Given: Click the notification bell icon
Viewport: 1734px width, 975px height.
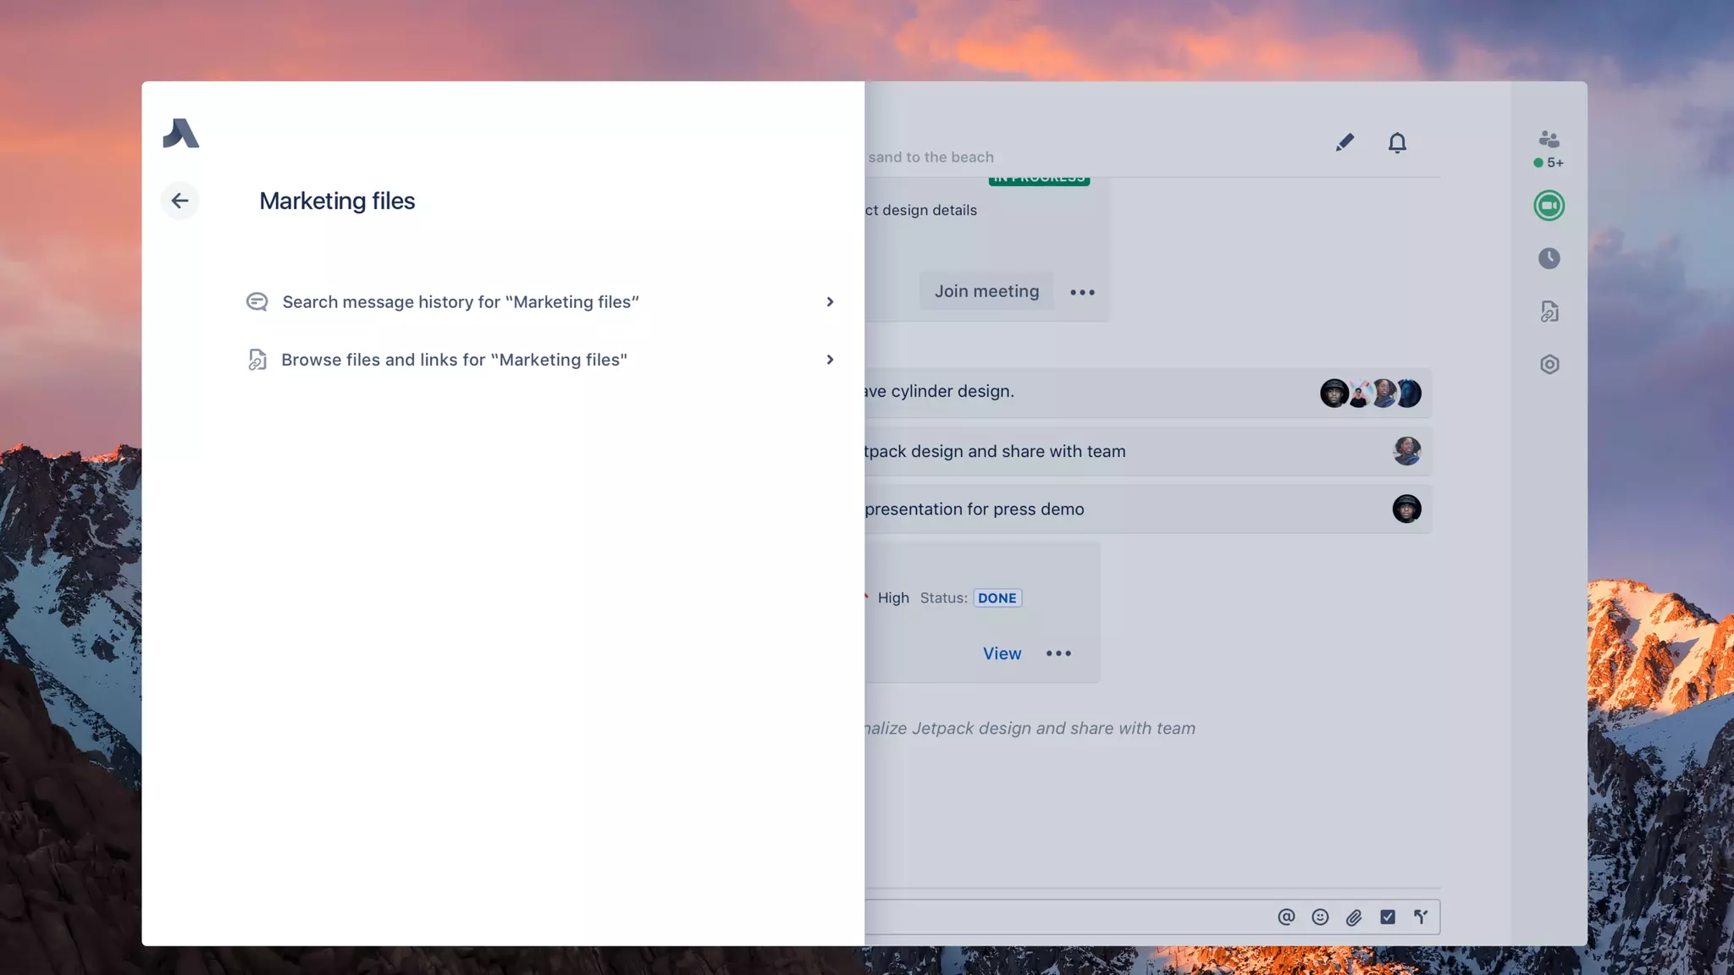Looking at the screenshot, I should pyautogui.click(x=1397, y=142).
